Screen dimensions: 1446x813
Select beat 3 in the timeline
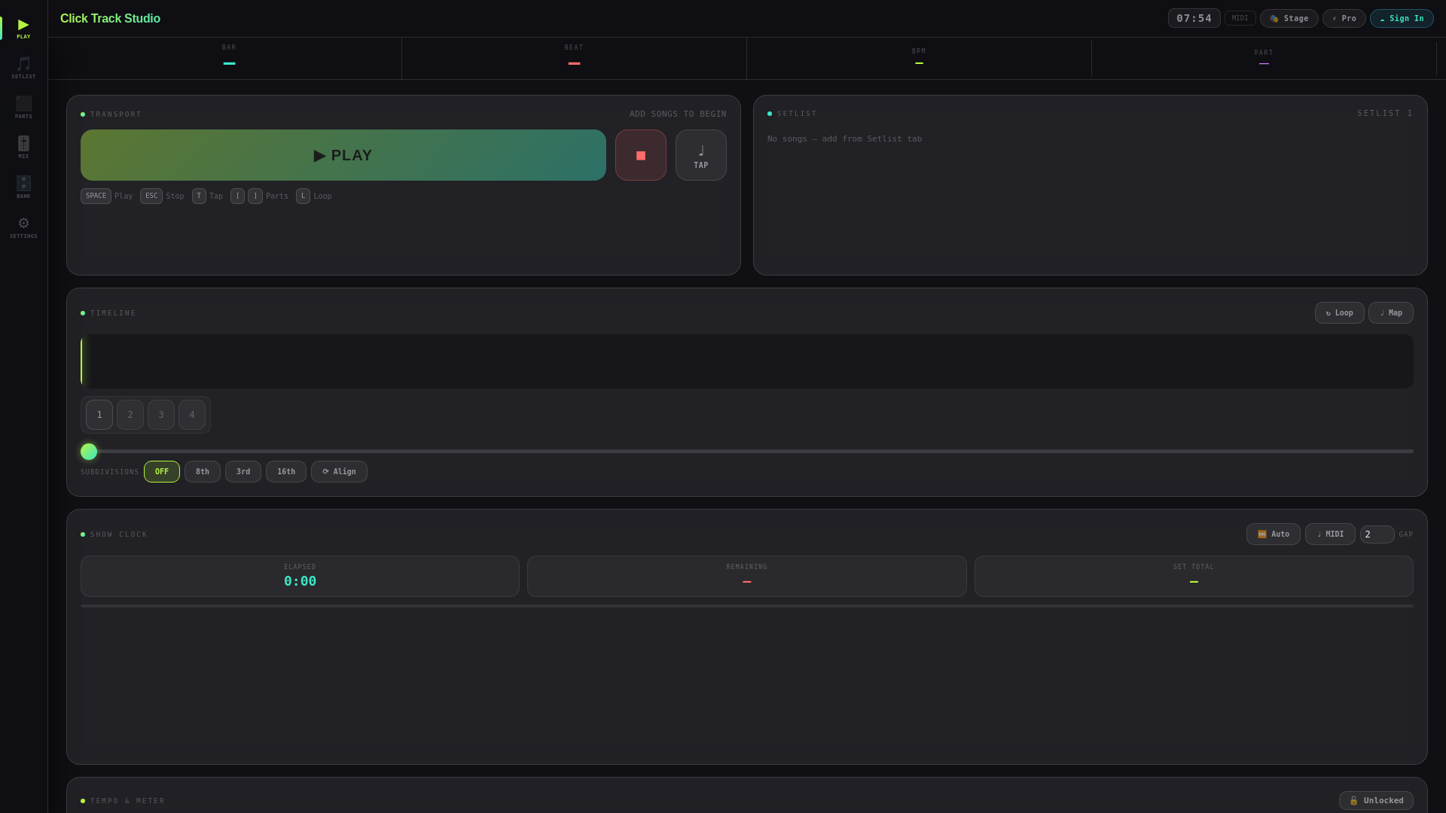coord(161,415)
